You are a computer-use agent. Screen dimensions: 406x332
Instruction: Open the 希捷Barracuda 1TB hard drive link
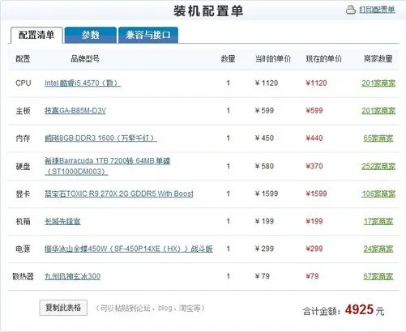pos(107,166)
